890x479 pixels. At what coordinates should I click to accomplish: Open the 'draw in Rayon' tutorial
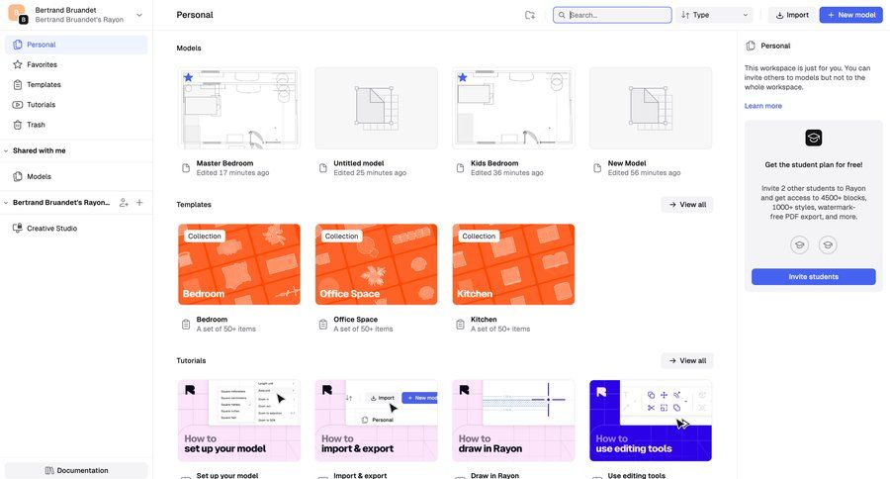coord(513,421)
